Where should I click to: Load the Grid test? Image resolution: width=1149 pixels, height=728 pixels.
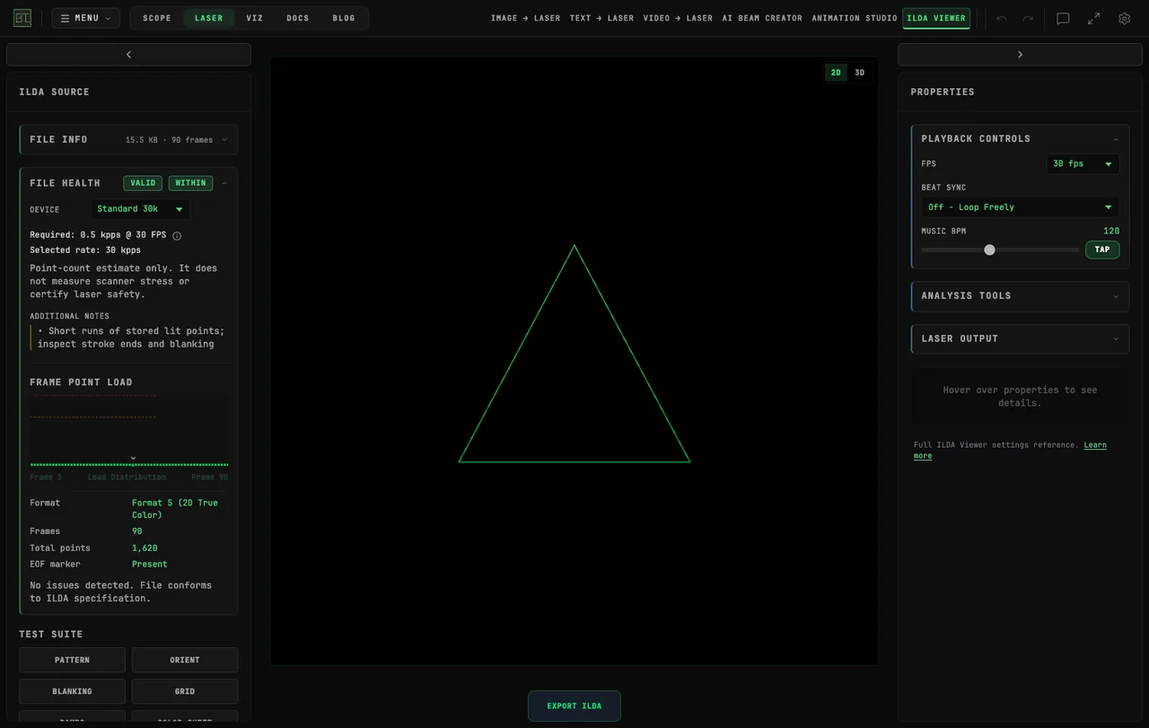(x=185, y=691)
